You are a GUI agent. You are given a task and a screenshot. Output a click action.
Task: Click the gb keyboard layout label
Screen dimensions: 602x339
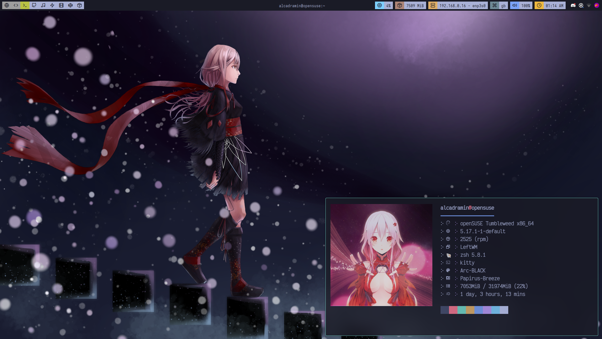coord(504,6)
